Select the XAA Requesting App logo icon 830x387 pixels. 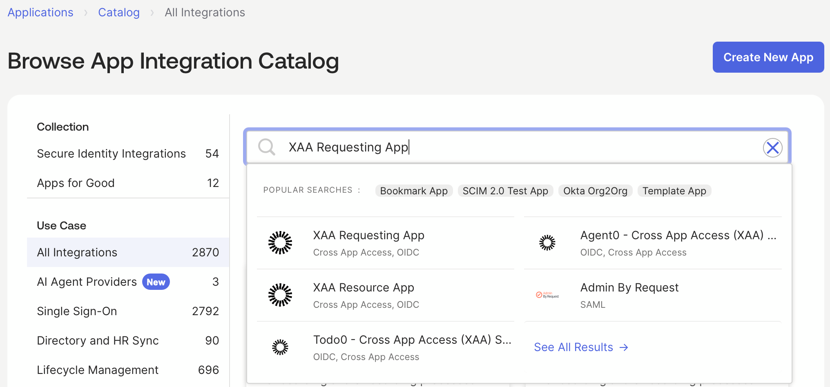280,243
